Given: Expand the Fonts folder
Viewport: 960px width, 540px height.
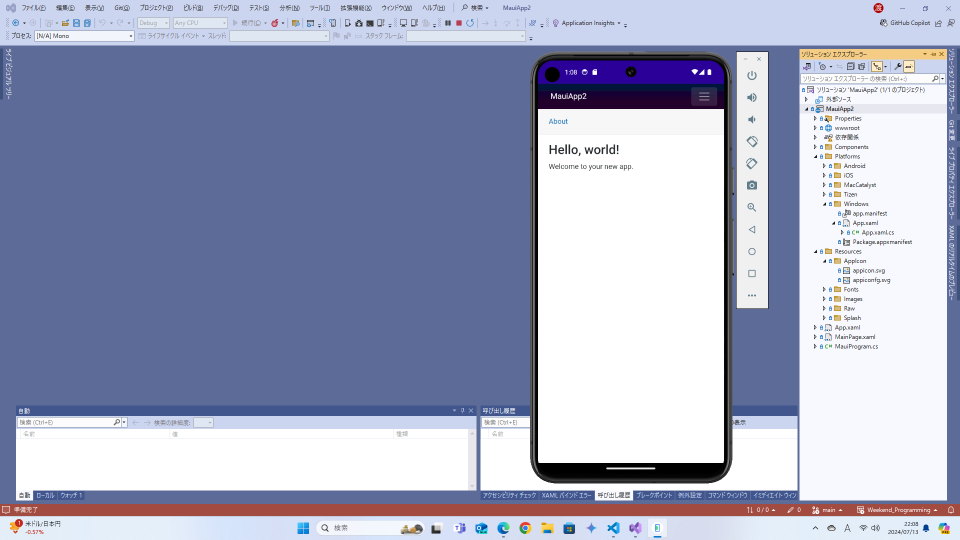Looking at the screenshot, I should (824, 289).
